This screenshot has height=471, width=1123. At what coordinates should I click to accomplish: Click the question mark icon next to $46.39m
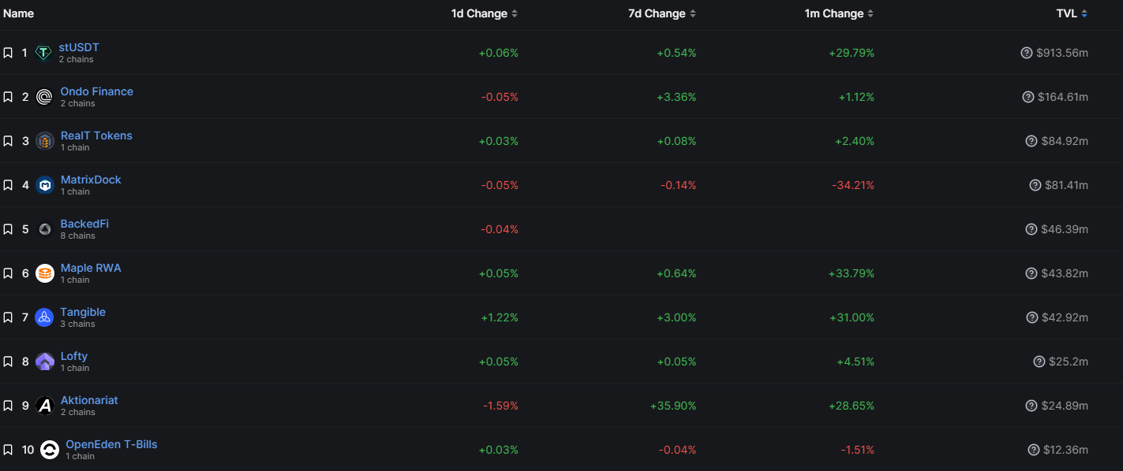click(1031, 229)
